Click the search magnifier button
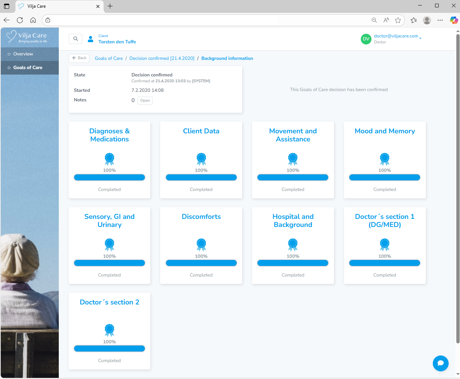Viewport: 460px width, 379px height. click(75, 39)
